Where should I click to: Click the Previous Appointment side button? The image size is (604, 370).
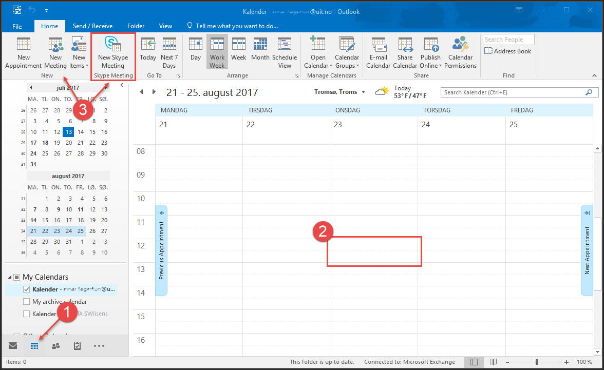click(x=161, y=250)
